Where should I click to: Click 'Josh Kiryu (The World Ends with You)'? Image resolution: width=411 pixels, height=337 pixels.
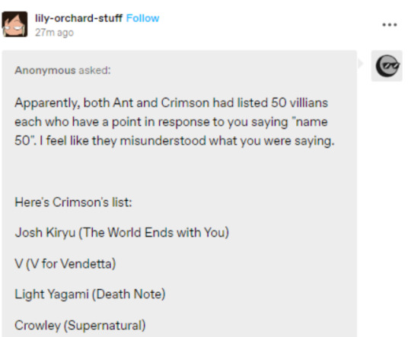point(122,233)
